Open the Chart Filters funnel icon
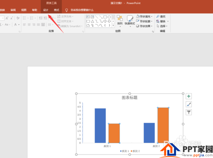Viewport: 213px width, 158px height. click(189, 112)
